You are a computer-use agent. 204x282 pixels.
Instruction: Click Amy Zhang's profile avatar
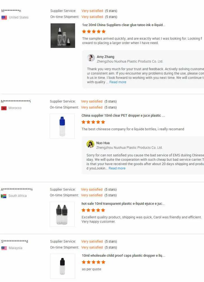point(91,58)
